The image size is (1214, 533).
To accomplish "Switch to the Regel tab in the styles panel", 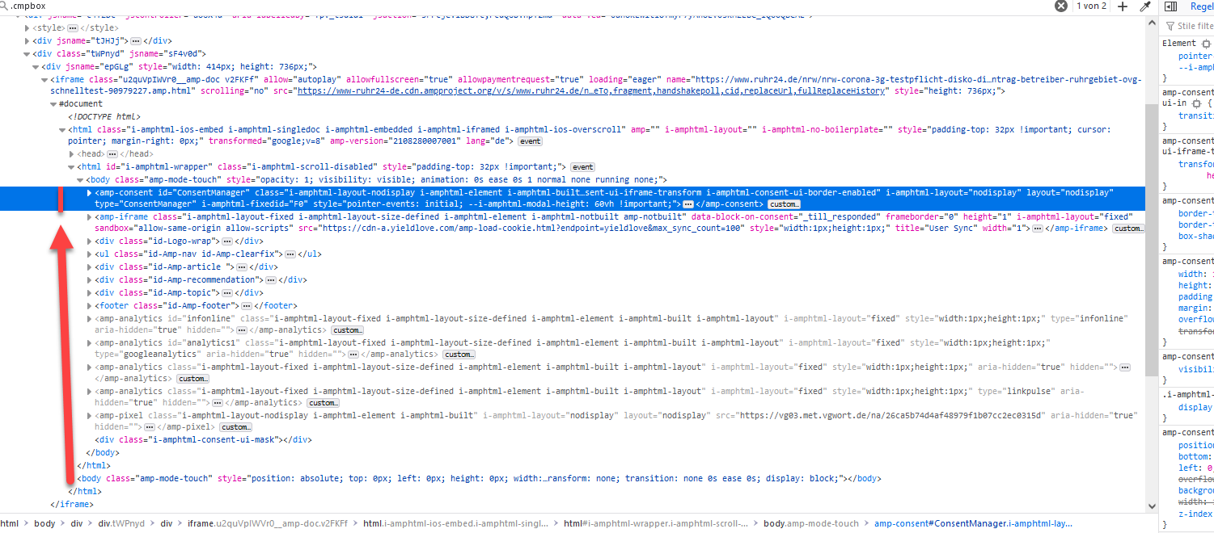I will (x=1202, y=6).
